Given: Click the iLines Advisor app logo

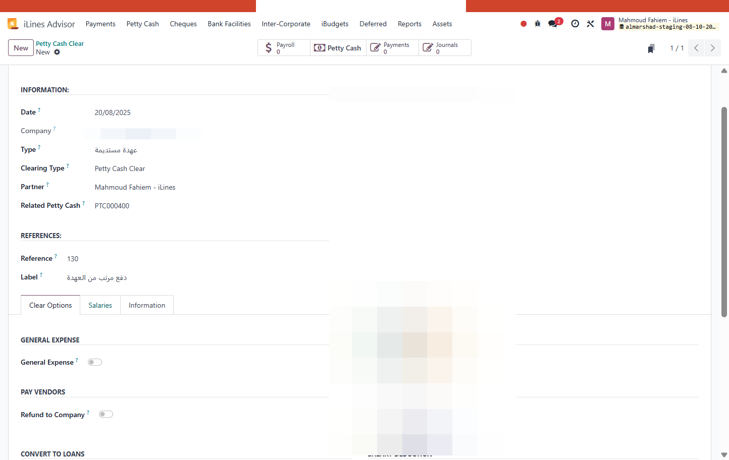Looking at the screenshot, I should click(x=13, y=24).
